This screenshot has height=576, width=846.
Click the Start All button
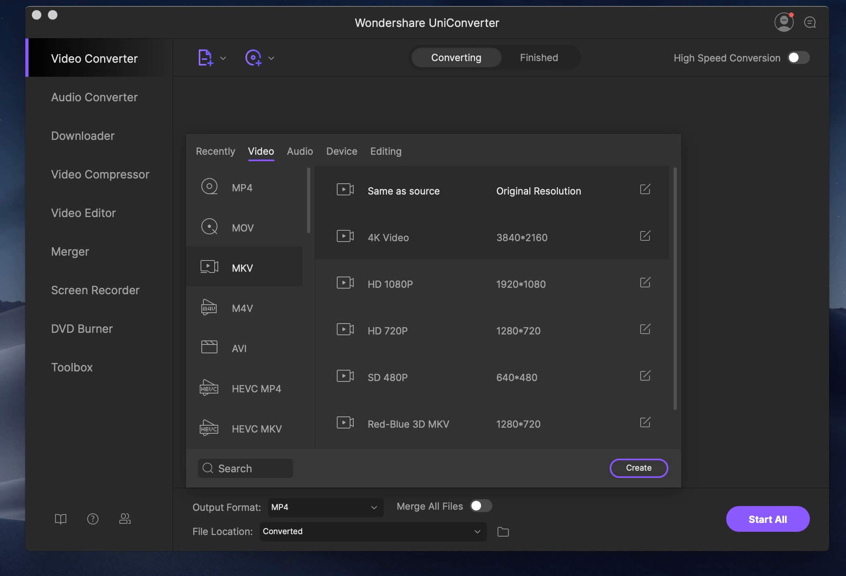click(x=768, y=519)
